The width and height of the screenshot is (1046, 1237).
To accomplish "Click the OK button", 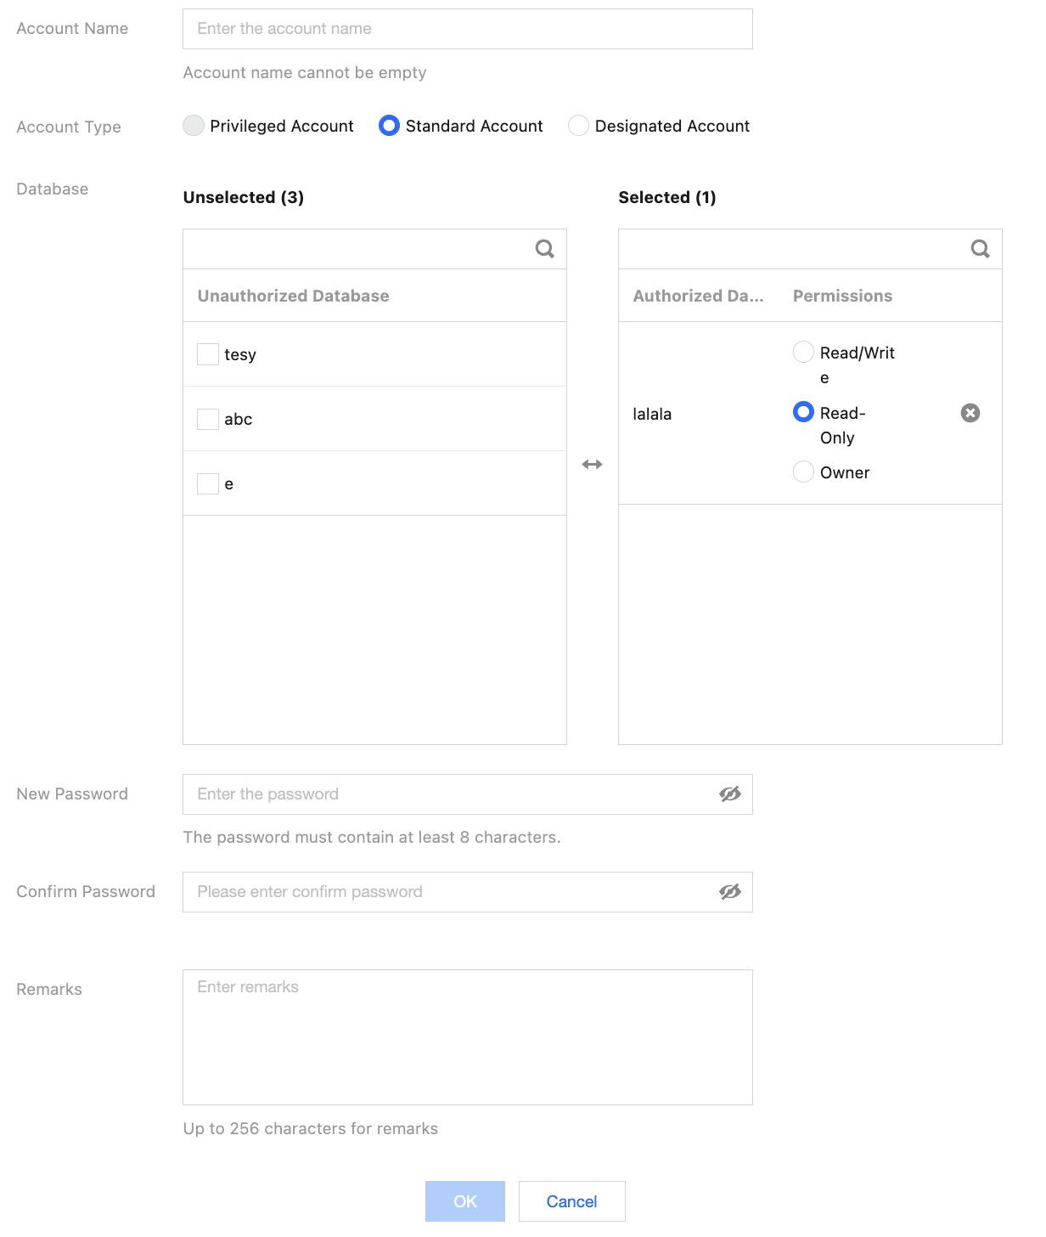I will (x=464, y=1201).
